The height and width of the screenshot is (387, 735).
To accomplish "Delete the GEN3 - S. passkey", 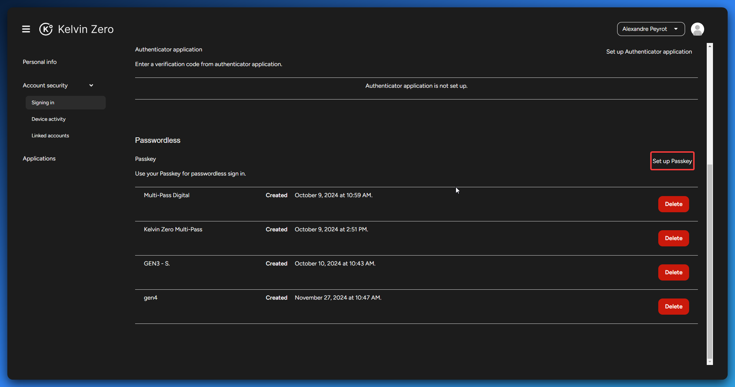I will coord(673,272).
